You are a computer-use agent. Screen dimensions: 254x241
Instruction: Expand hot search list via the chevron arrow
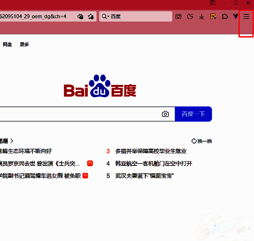tap(12, 141)
